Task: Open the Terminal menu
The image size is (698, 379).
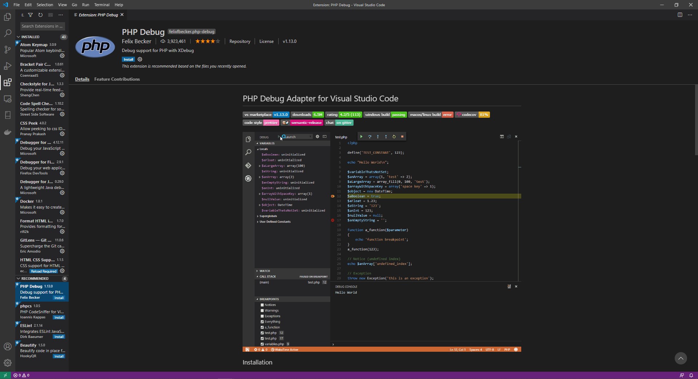Action: [102, 5]
